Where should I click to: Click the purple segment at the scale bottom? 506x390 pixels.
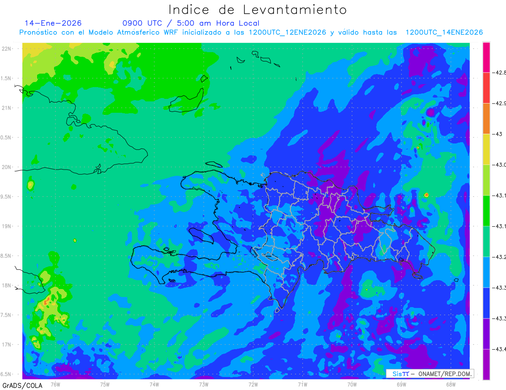tap(486, 364)
